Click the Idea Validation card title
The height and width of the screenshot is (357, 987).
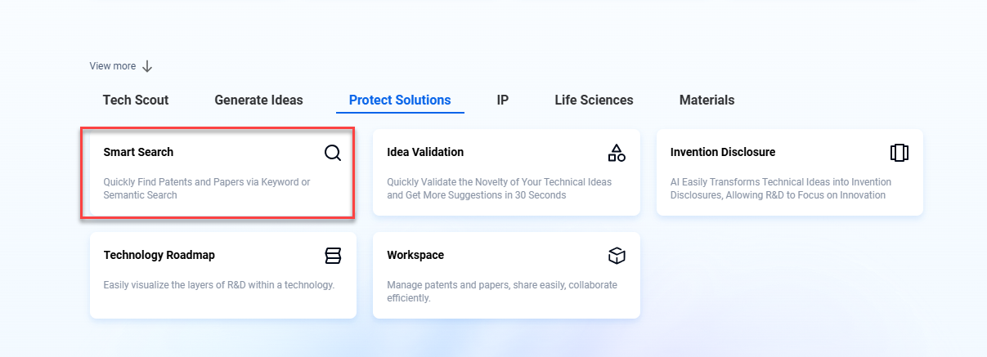click(x=425, y=152)
